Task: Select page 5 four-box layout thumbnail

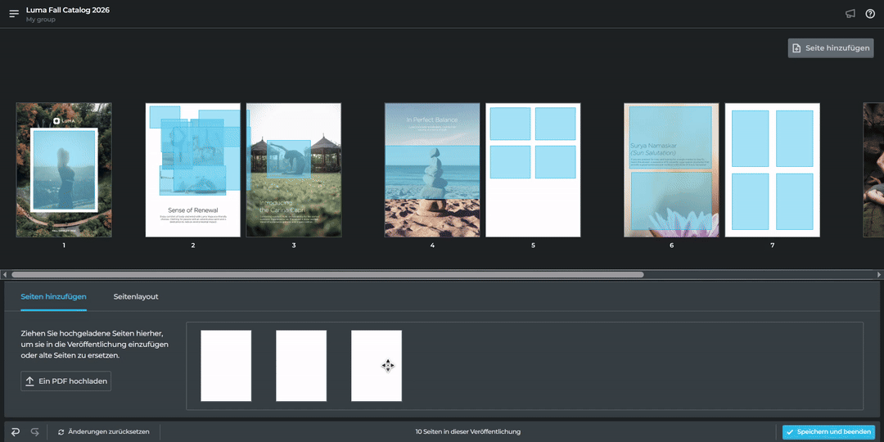Action: click(x=533, y=169)
